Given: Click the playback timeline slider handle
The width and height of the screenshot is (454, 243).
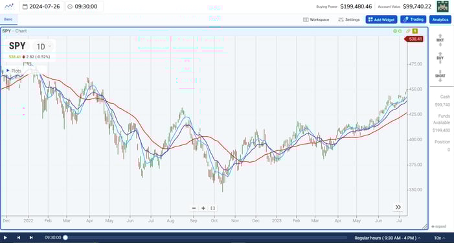Looking at the screenshot, I should [65, 238].
